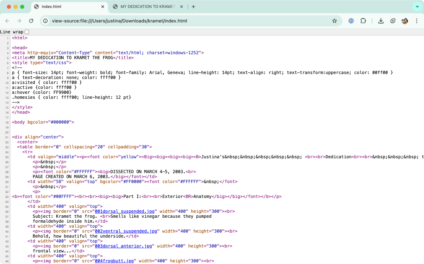Click the address bar URL field

pyautogui.click(x=186, y=21)
